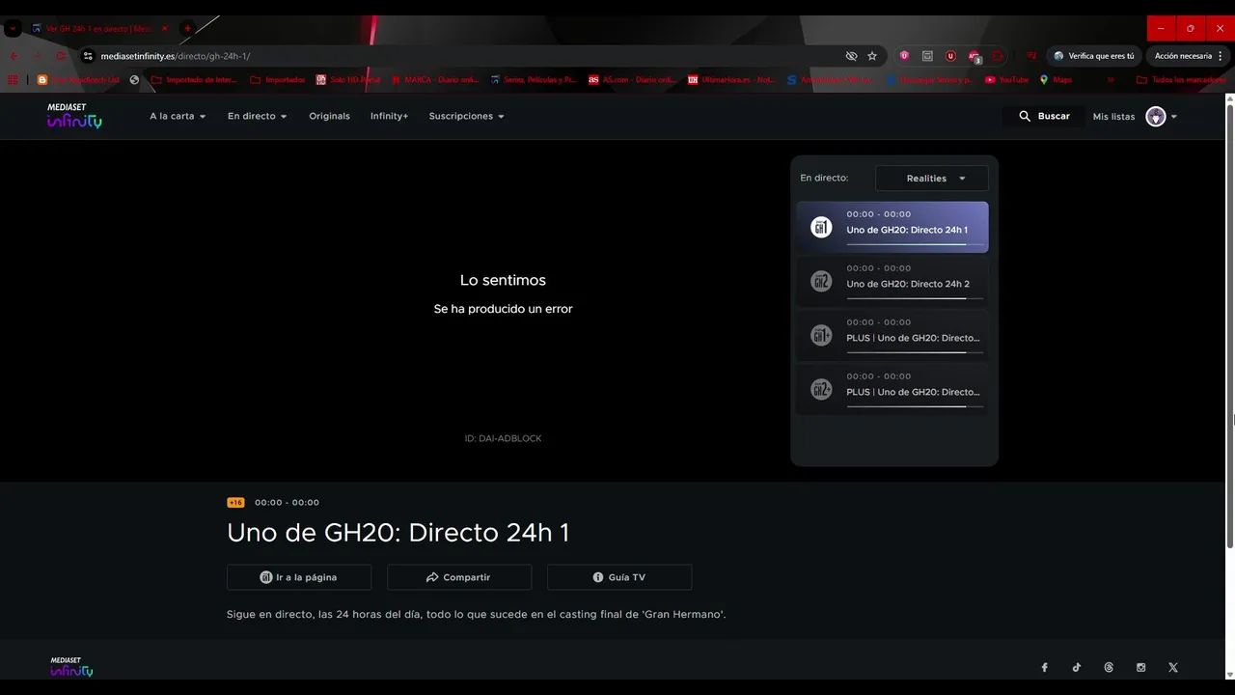Click the crossed-out eye icon in address bar
The height and width of the screenshot is (695, 1235).
851,56
